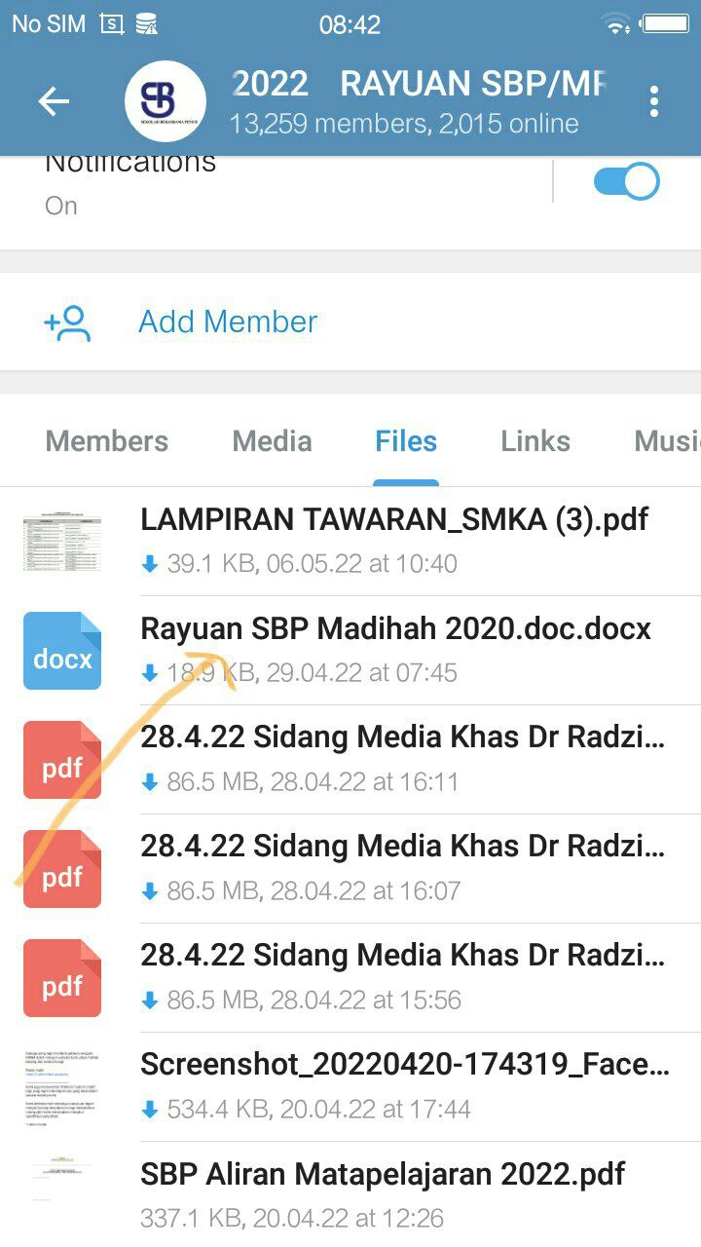Image resolution: width=701 pixels, height=1247 pixels.
Task: Tap the pdf icon dated 28.04.22 at 16:11
Action: pos(62,760)
